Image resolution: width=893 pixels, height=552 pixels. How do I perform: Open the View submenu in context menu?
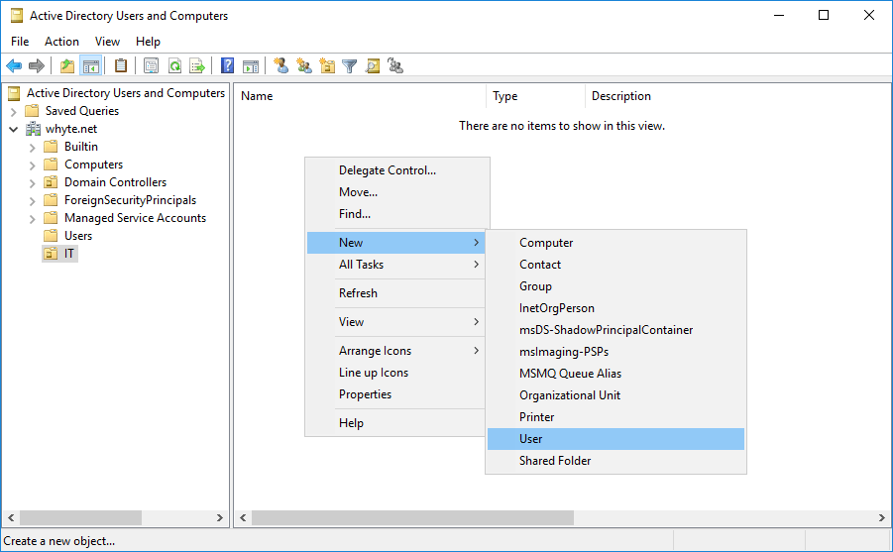tap(395, 322)
